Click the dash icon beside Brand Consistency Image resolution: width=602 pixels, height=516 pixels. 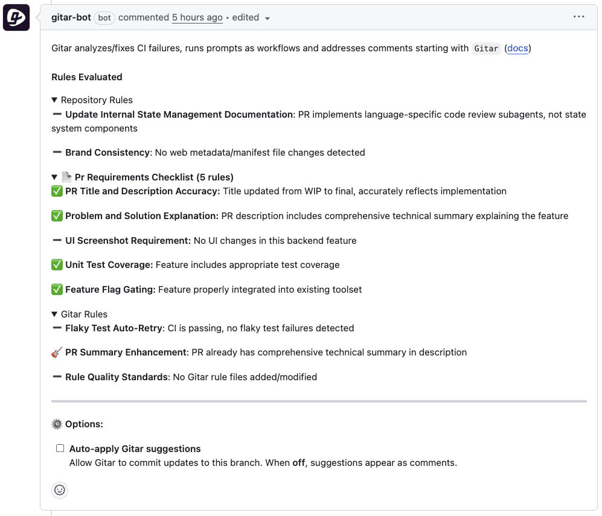56,151
